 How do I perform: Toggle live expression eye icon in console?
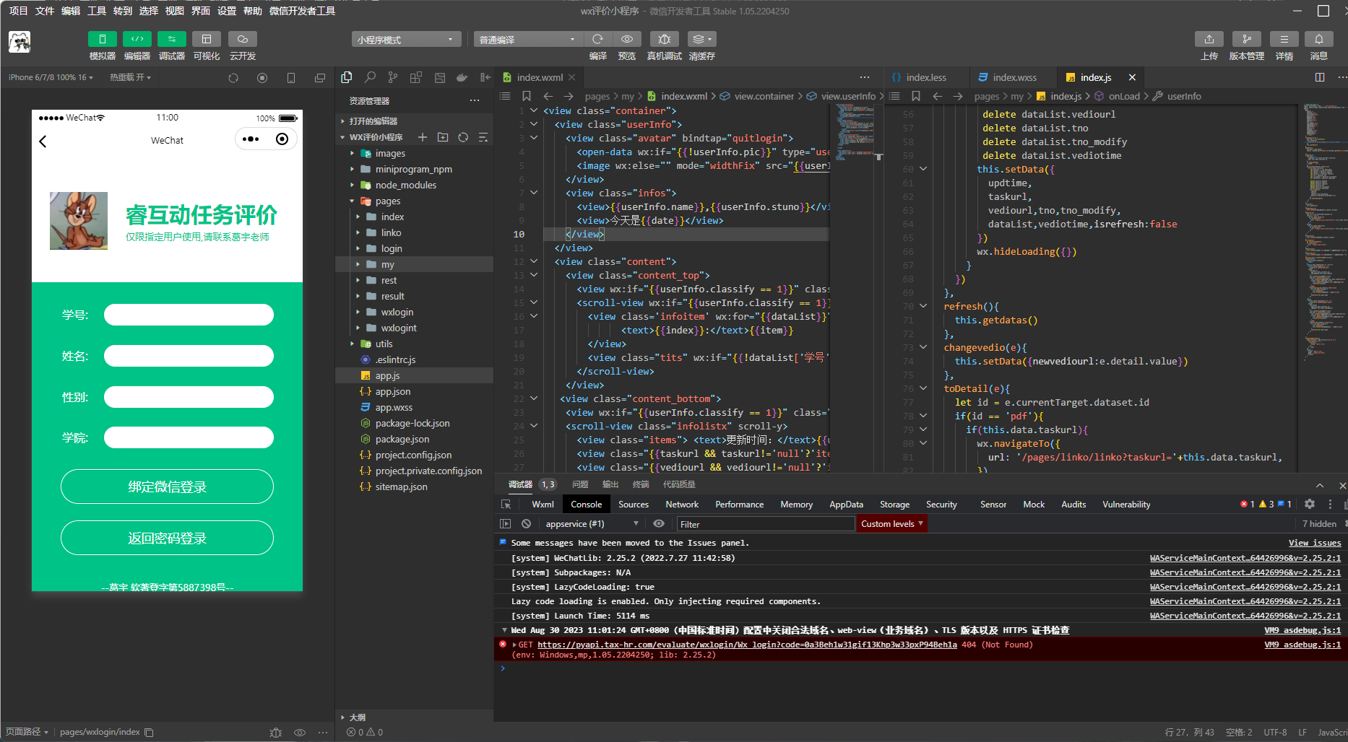point(659,524)
